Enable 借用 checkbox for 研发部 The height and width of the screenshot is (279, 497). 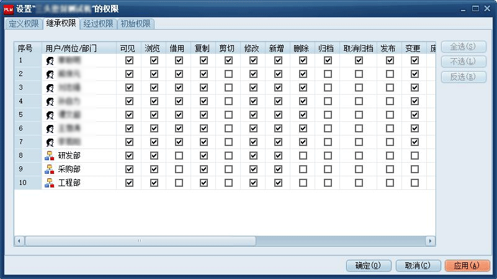(179, 156)
